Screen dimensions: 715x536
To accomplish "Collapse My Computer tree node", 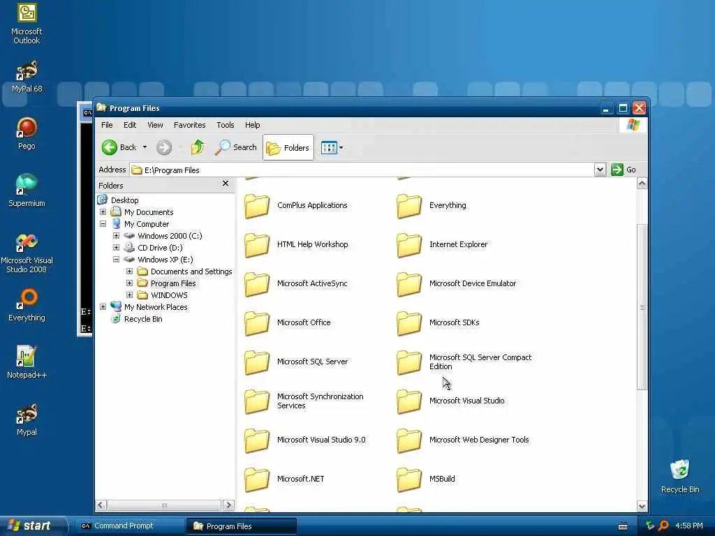I will click(103, 224).
